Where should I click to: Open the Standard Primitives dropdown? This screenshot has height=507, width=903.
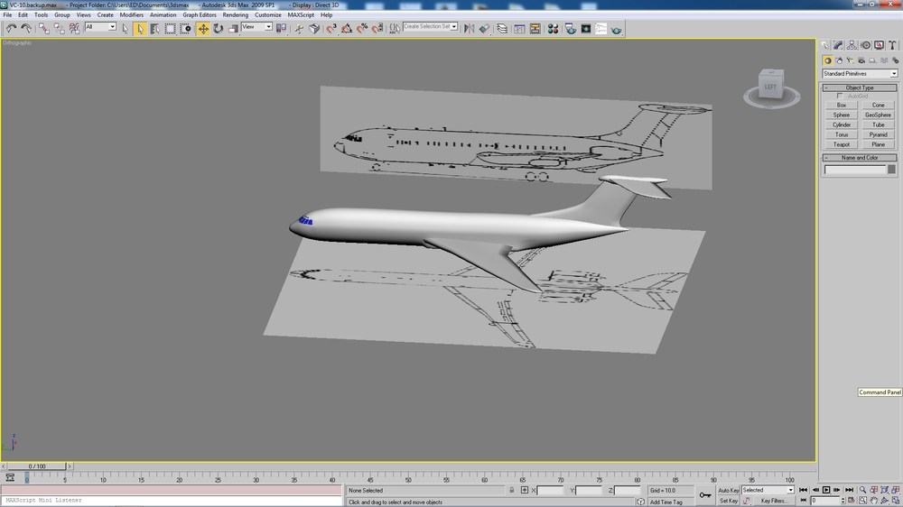pyautogui.click(x=860, y=74)
